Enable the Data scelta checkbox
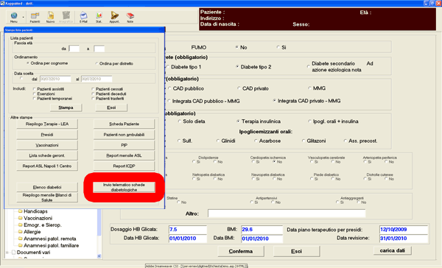442x268 pixels. [21, 78]
